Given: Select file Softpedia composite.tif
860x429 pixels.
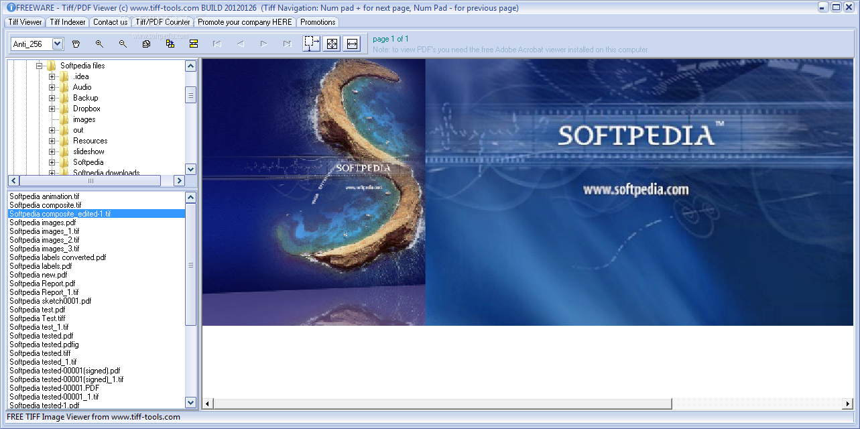Looking at the screenshot, I should click(46, 205).
